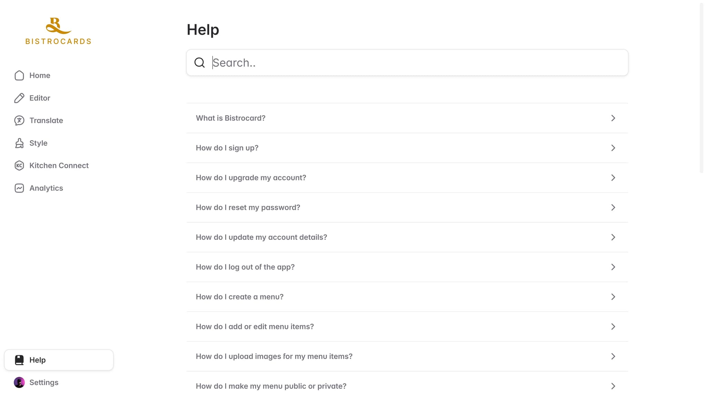The width and height of the screenshot is (706, 397).
Task: Expand the "How do I reset my password?" chevron
Action: point(613,207)
